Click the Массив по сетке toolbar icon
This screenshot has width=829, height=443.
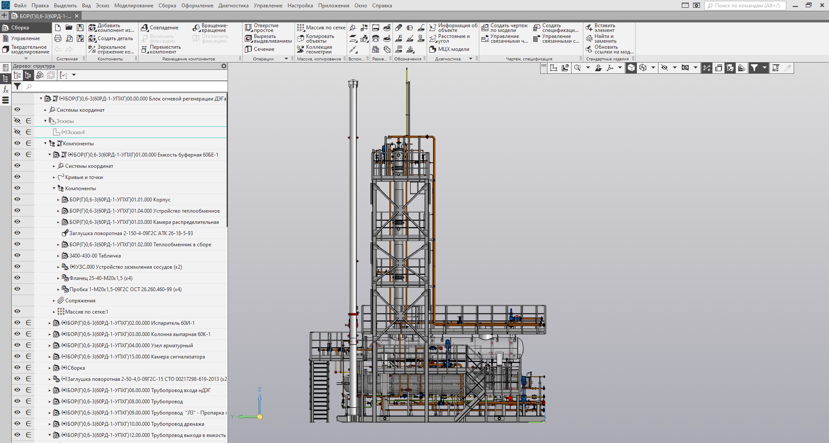301,28
